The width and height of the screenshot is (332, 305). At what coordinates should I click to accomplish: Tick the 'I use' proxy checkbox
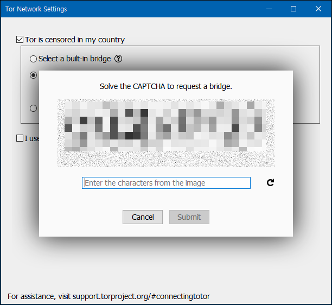(x=20, y=138)
